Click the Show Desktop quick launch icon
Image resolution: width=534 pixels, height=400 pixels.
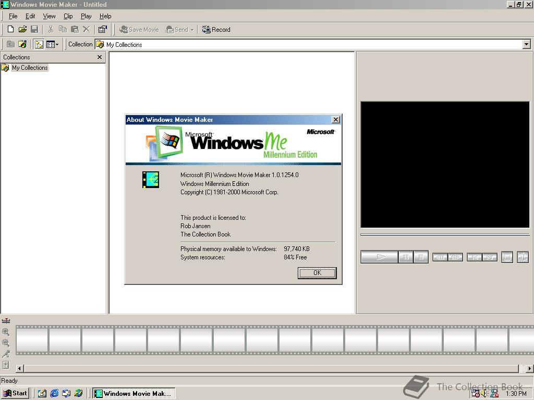pos(42,393)
